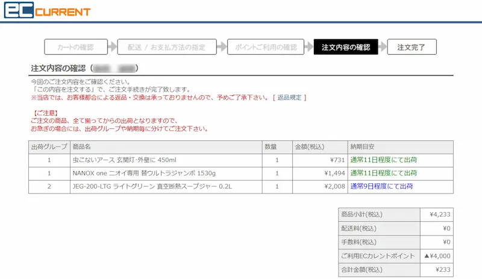Image resolution: width=482 pixels, height=279 pixels.
Task: Click the 納期目安 column header
Action: point(401,147)
